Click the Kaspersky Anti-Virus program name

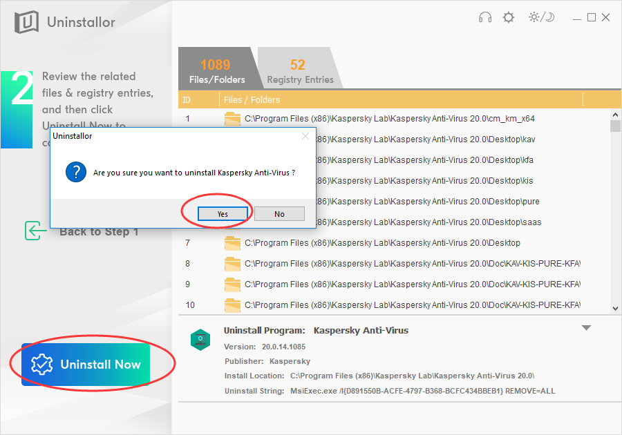click(x=361, y=331)
